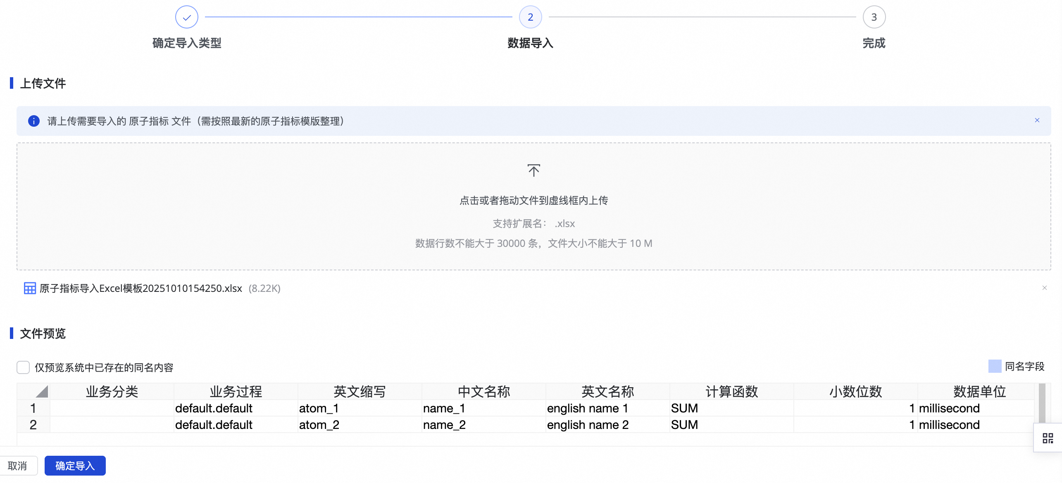Select step 2 数据导入 in the stepper
This screenshot has width=1062, height=483.
click(x=530, y=17)
